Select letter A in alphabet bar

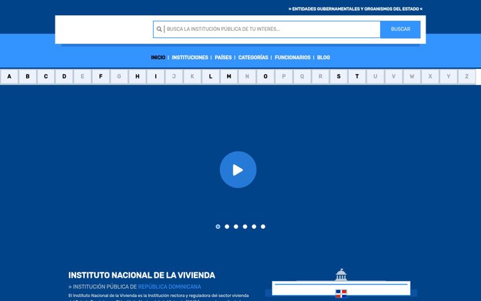click(9, 76)
